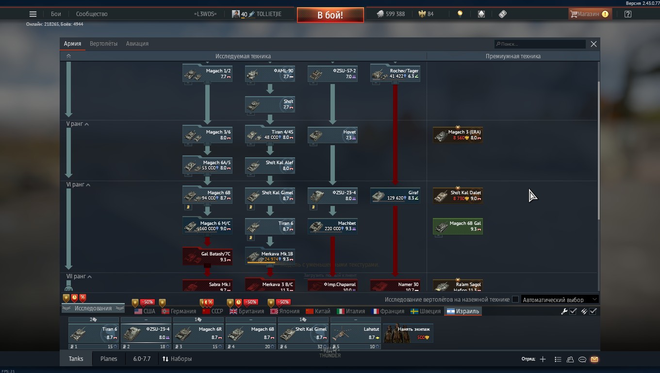Image resolution: width=660 pixels, height=373 pixels.
Task: Collapse the VII ранг section
Action: (89, 277)
